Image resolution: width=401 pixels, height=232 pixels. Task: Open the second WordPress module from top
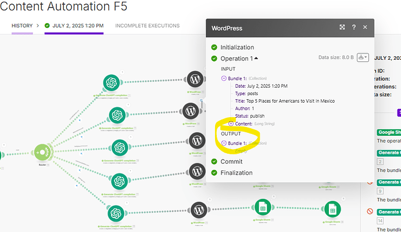pos(191,111)
